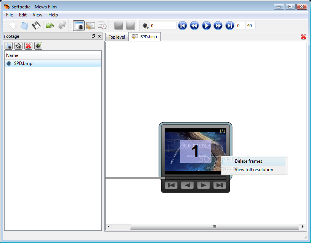Click the 1/1 frame counter label
This screenshot has height=243, width=311.
click(x=222, y=131)
